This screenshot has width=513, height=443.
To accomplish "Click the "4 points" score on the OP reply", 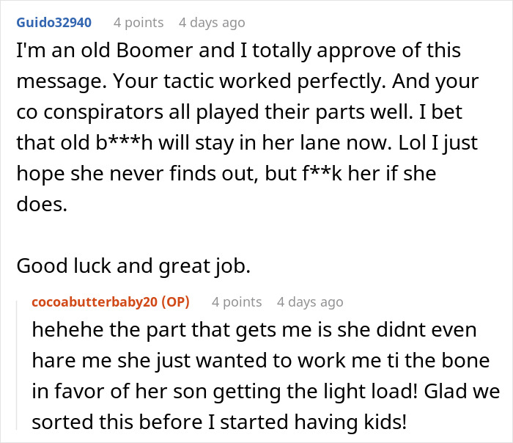I will click(x=237, y=302).
